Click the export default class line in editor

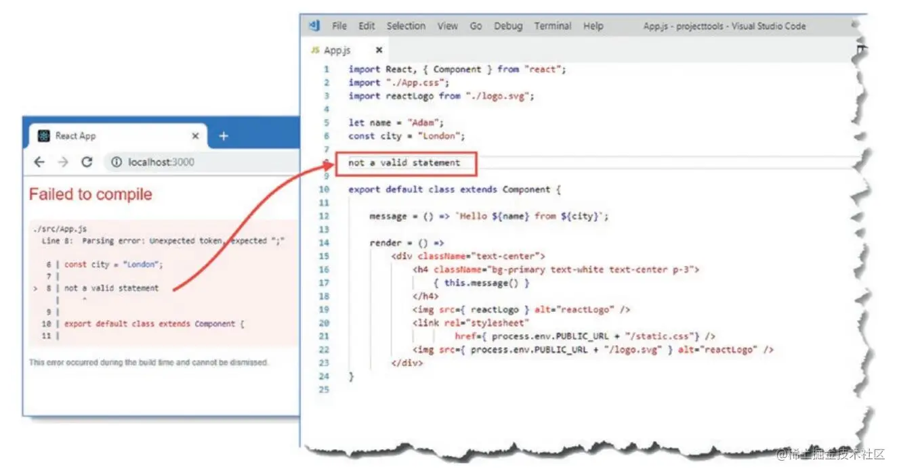coord(455,189)
